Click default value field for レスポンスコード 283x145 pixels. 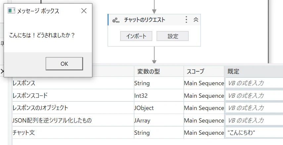254,95
